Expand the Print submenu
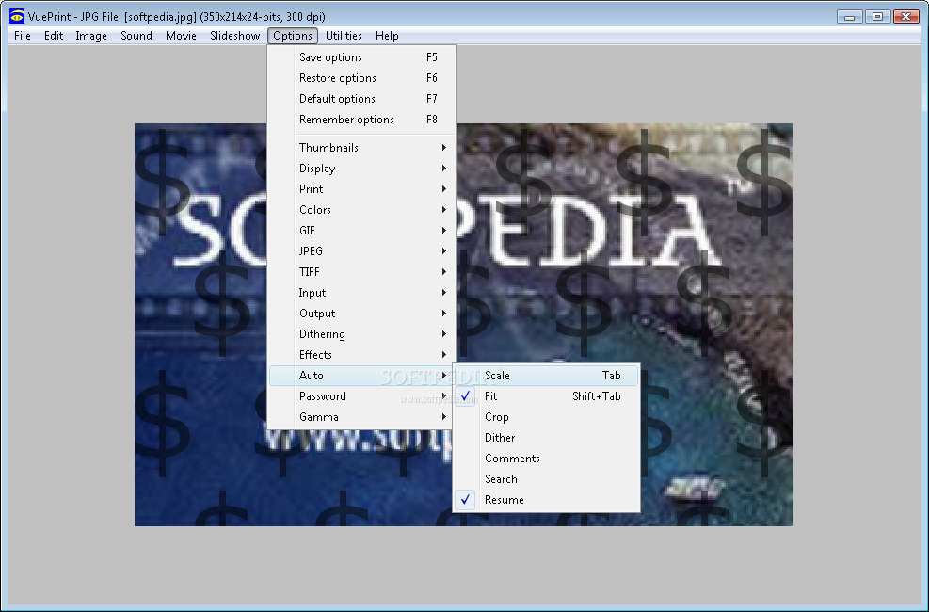 point(362,189)
